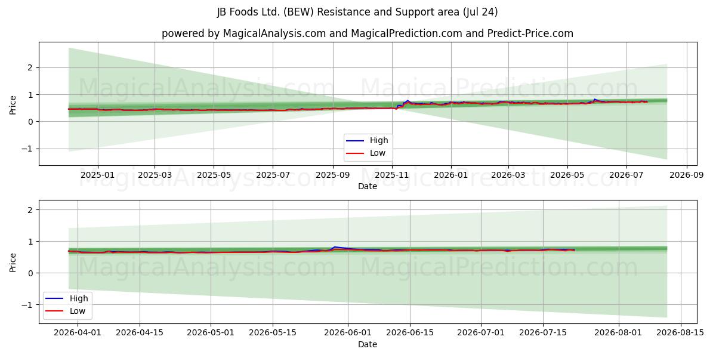Image resolution: width=716 pixels, height=358 pixels.
Task: Click the '2026-08-15' tick label on the bottom chart
Action: [680, 334]
